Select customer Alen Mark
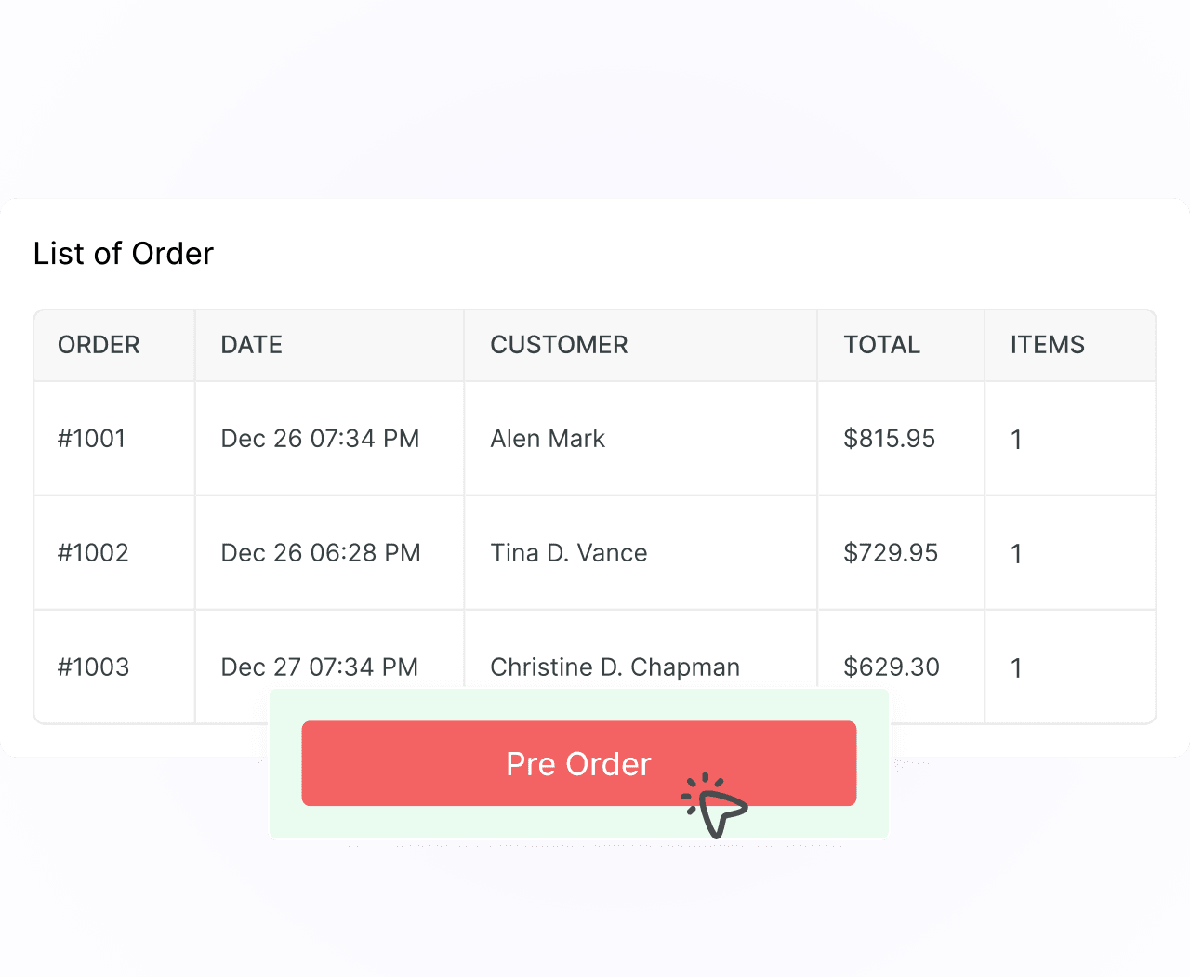 (x=548, y=439)
